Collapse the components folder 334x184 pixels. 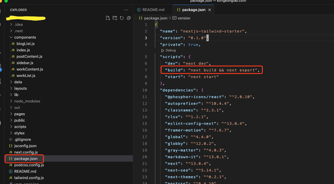click(25, 37)
